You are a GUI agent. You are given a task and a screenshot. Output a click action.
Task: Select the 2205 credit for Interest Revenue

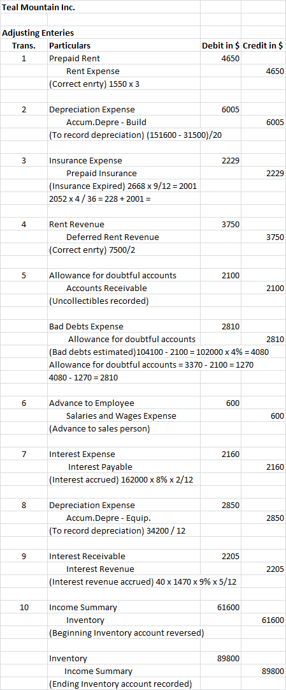275,569
